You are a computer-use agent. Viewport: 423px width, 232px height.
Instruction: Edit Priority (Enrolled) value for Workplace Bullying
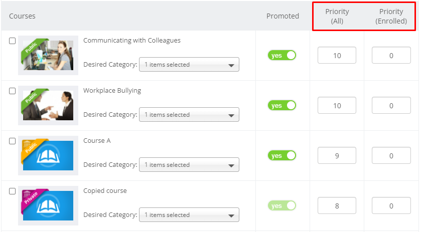(x=391, y=105)
